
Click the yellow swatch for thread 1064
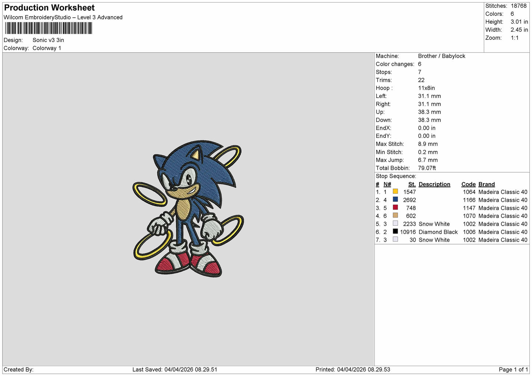click(x=395, y=191)
